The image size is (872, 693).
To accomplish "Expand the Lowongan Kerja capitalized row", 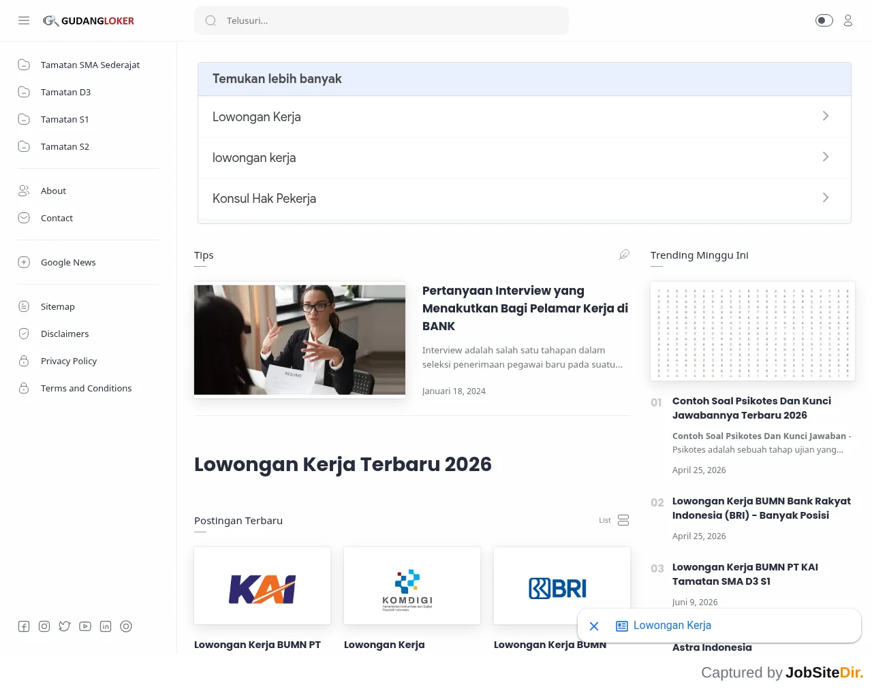I will click(525, 116).
